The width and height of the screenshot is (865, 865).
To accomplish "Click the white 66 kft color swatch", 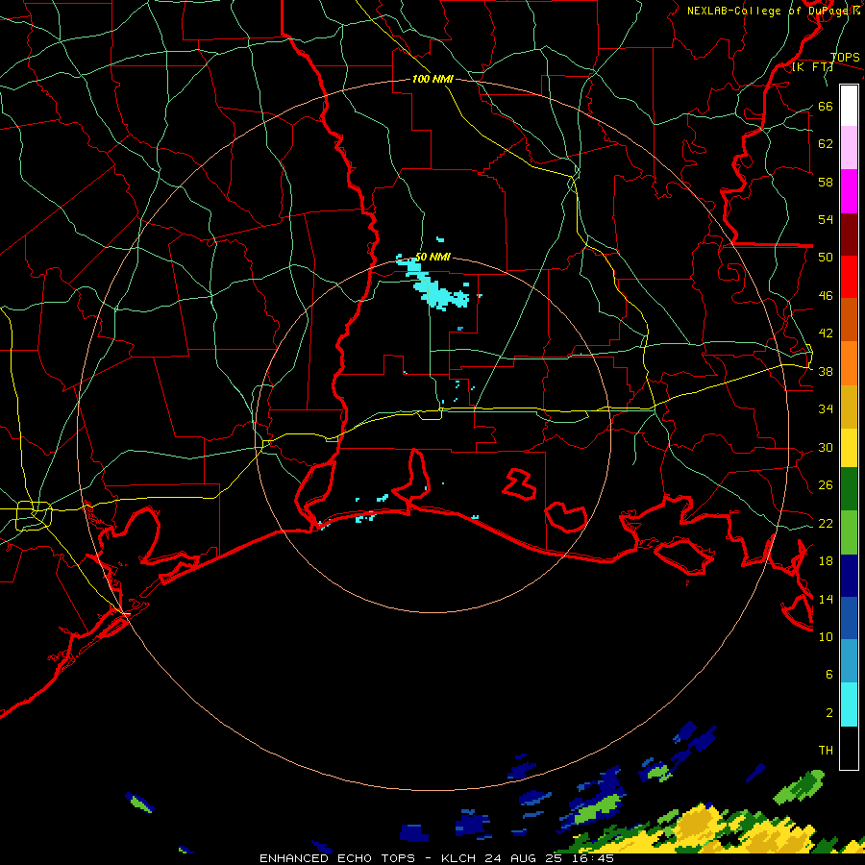I will pos(849,106).
